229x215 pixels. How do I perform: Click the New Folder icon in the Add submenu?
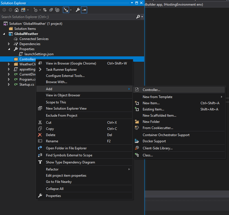(137, 121)
